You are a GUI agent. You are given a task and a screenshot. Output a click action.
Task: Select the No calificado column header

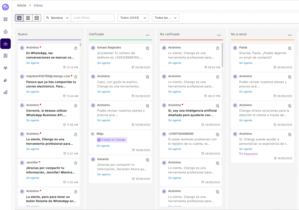pyautogui.click(x=170, y=34)
